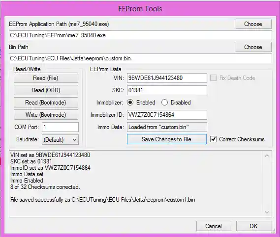280x237 pixels.
Task: Click Save Changes to File
Action: click(167, 139)
